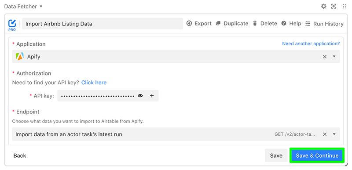Open the Data Fetcher extension dropdown
This screenshot has height=170, width=352.
pos(23,7)
